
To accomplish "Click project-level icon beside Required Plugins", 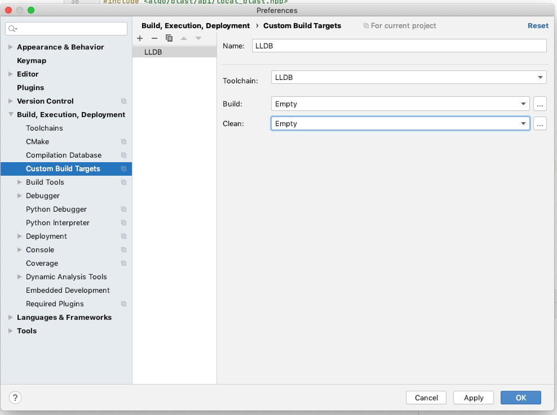I will click(x=123, y=304).
